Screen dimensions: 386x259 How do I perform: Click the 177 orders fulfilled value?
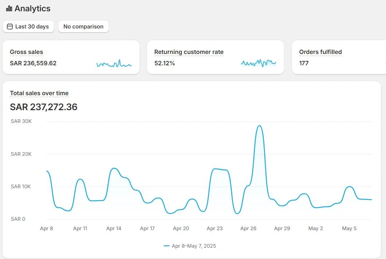tap(304, 63)
